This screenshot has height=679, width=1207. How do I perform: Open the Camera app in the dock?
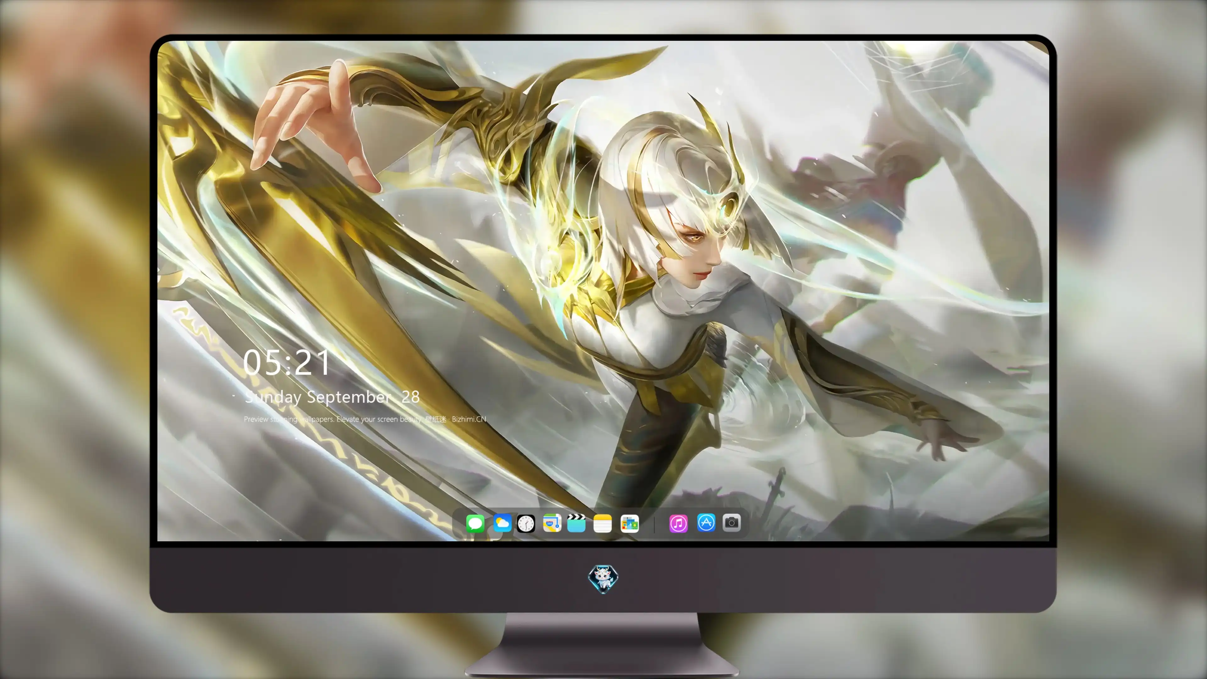tap(731, 523)
